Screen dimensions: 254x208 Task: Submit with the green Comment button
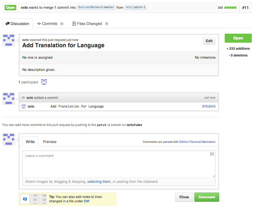point(207,197)
